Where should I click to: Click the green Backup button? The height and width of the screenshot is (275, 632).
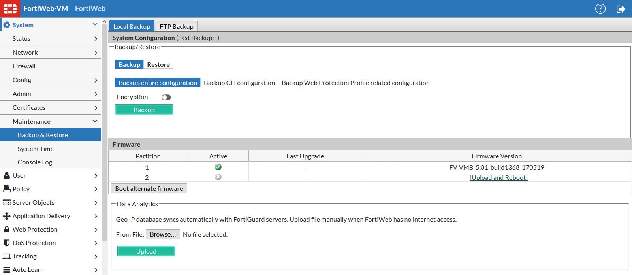(x=144, y=110)
